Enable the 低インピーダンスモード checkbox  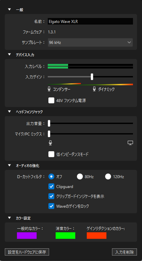pyautogui.click(x=51, y=154)
